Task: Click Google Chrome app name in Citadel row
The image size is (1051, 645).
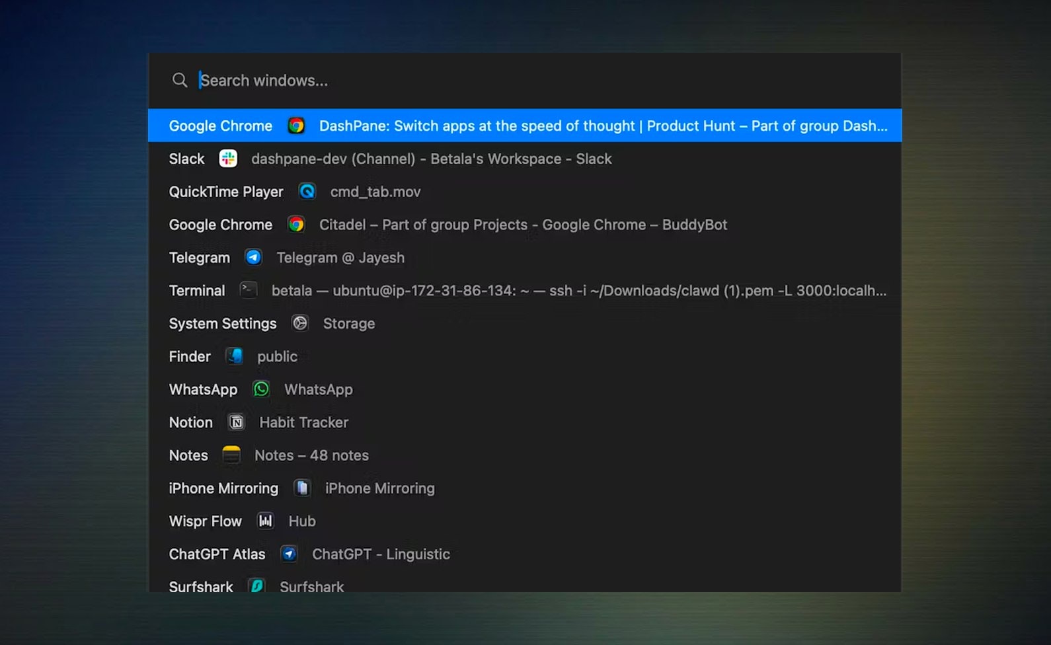Action: 221,225
